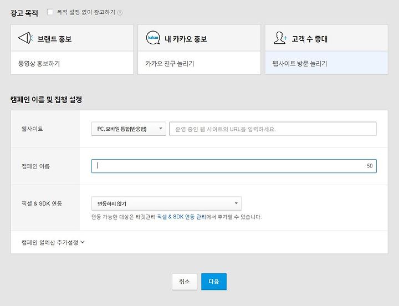Click the 브랜드 홍보 card header

[72, 38]
